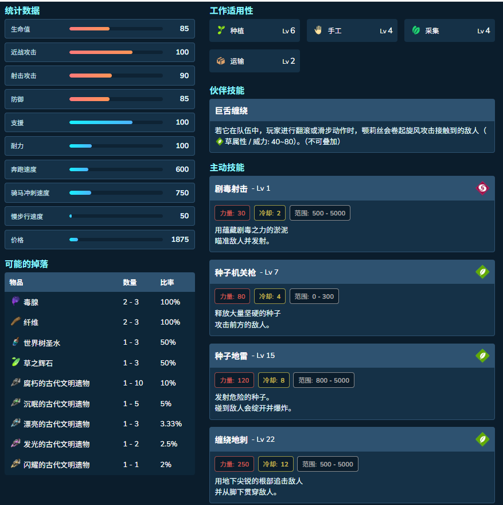Open the 世界树圣水 drop item link
Screen dimensions: 503x505
pos(42,343)
